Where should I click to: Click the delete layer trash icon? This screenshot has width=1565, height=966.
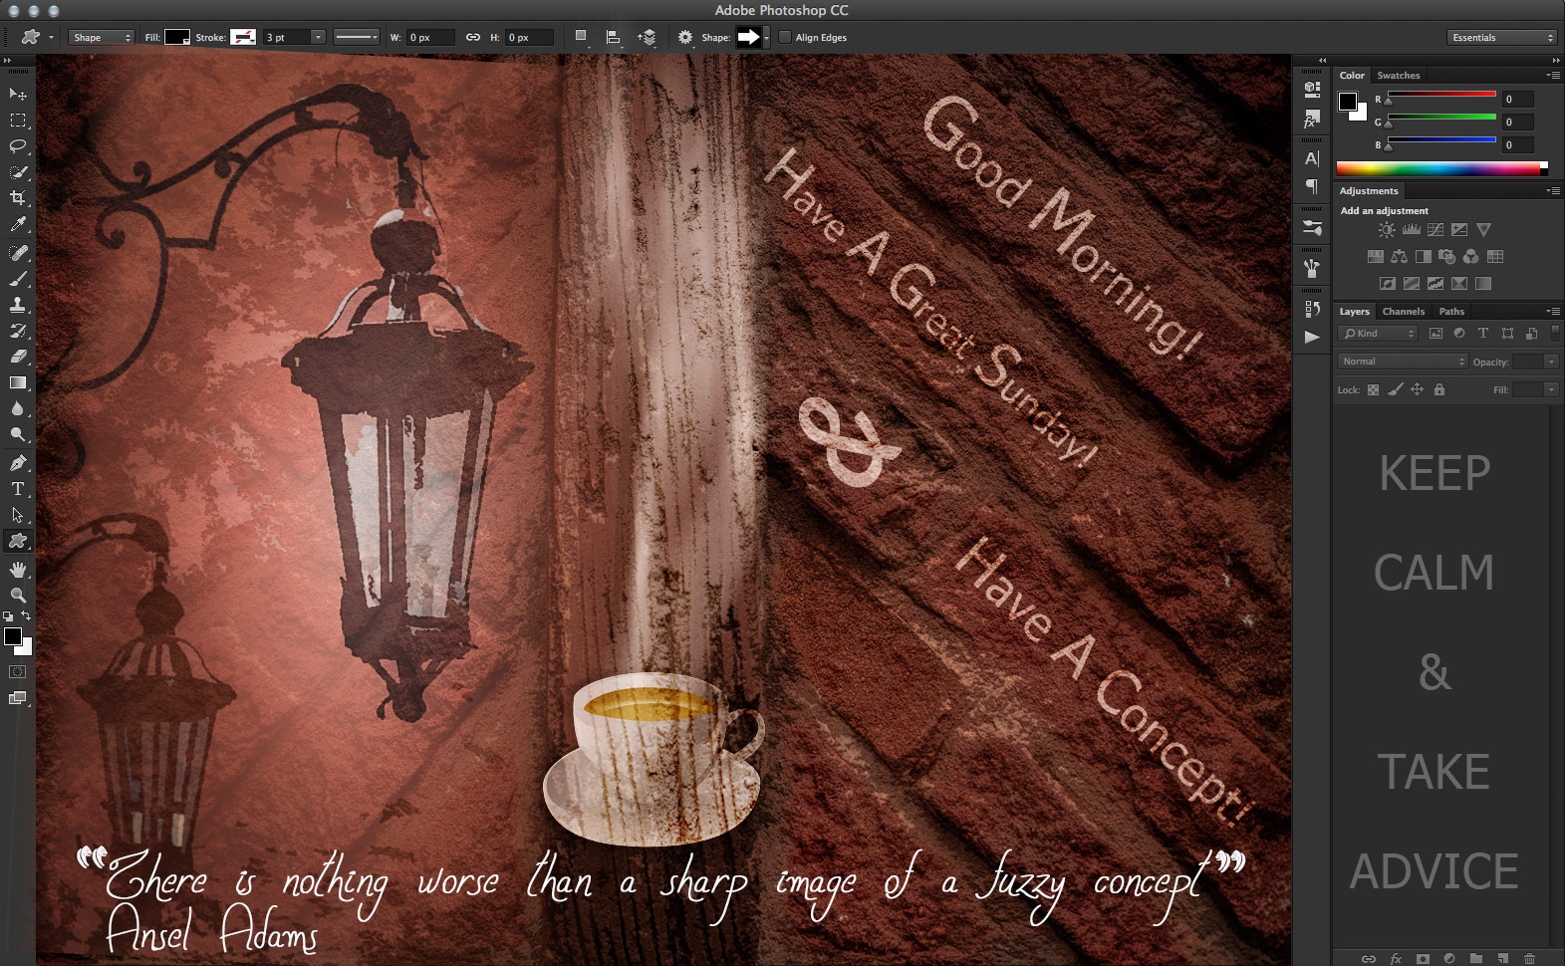1530,958
